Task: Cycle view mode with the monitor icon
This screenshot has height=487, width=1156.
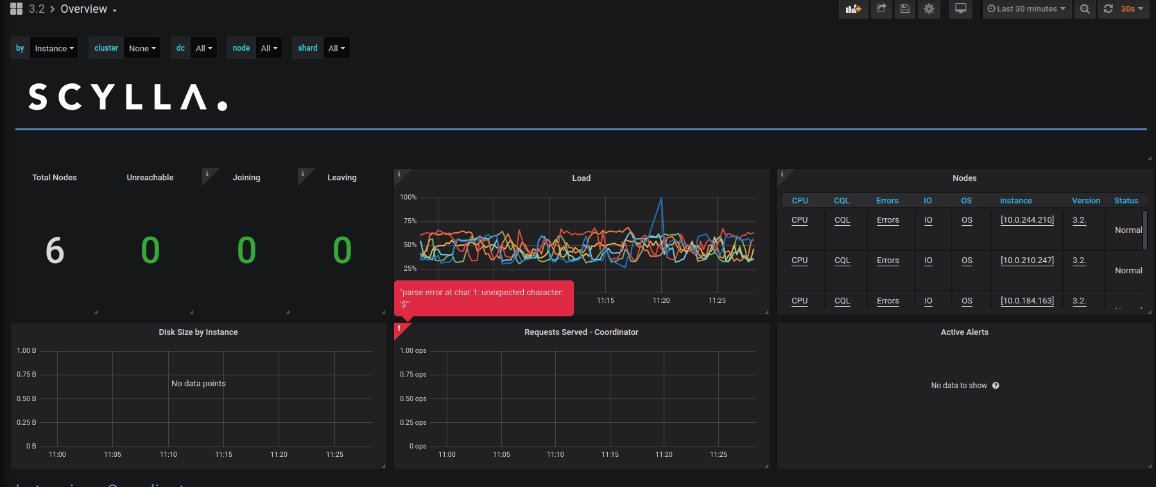Action: [961, 9]
